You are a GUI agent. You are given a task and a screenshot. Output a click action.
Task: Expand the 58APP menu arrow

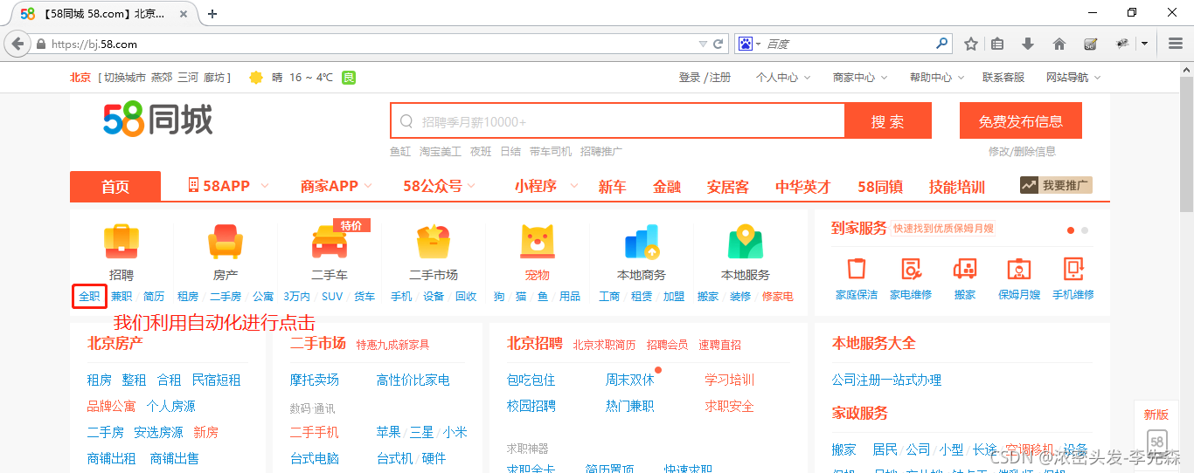265,186
